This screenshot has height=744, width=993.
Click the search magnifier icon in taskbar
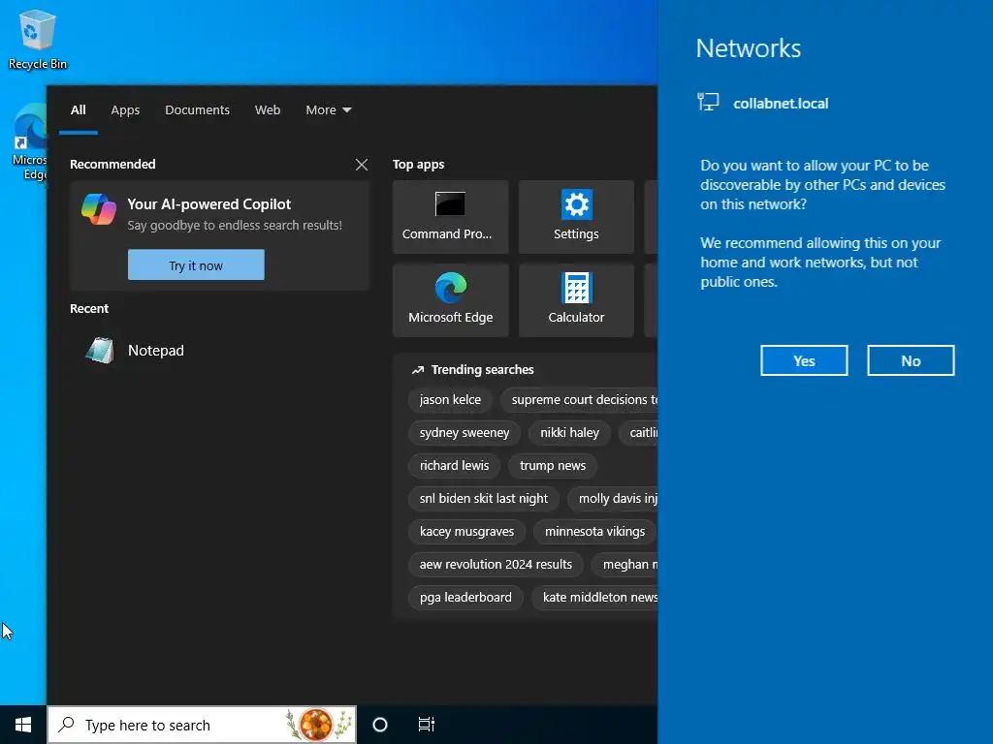pyautogui.click(x=67, y=725)
